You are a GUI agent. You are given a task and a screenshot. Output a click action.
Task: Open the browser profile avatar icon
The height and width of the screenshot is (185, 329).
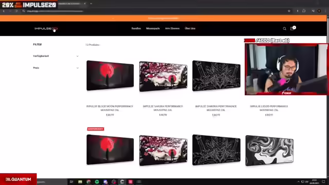(x=319, y=11)
